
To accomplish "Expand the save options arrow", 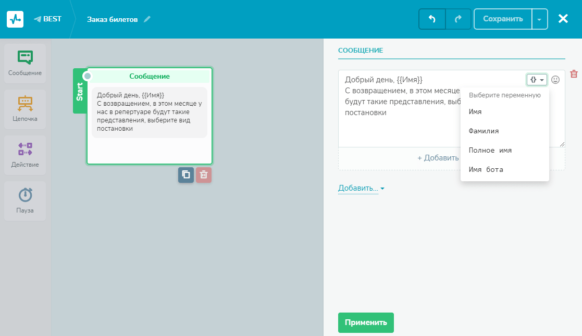I will 540,19.
